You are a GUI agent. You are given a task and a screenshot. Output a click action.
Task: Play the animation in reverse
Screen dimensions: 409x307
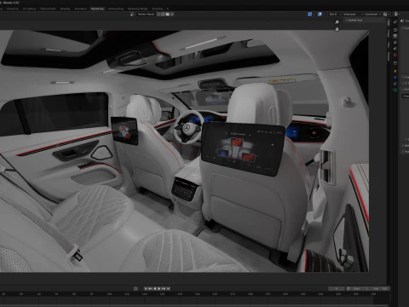pyautogui.click(x=155, y=288)
